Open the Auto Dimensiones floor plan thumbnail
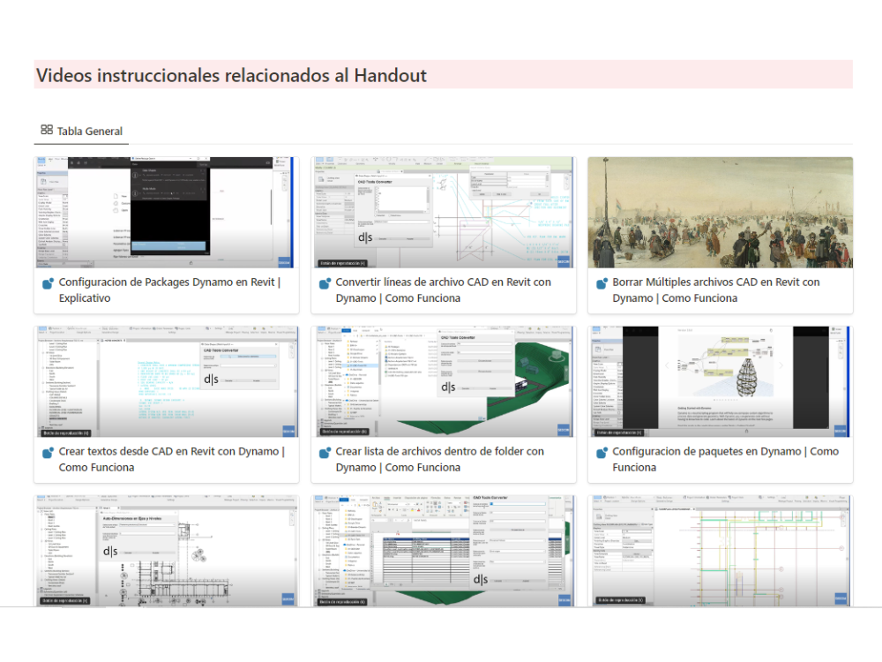This screenshot has width=882, height=662. (x=166, y=551)
